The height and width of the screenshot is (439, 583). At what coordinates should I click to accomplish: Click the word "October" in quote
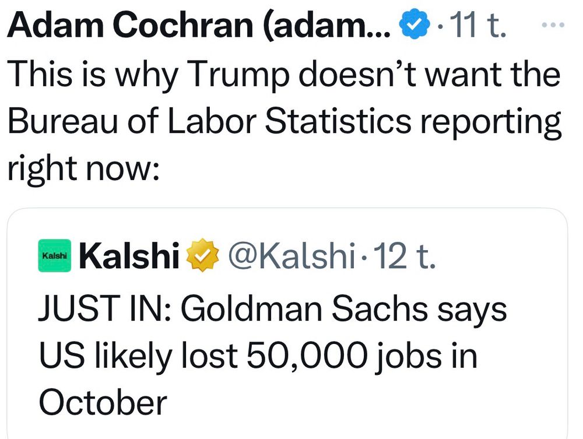click(103, 401)
